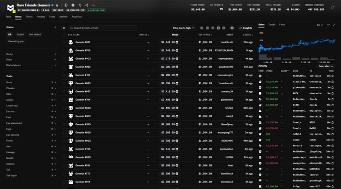Expand the Marketplaces filter section
Screen dimensions: 341x189
(x=31, y=65)
